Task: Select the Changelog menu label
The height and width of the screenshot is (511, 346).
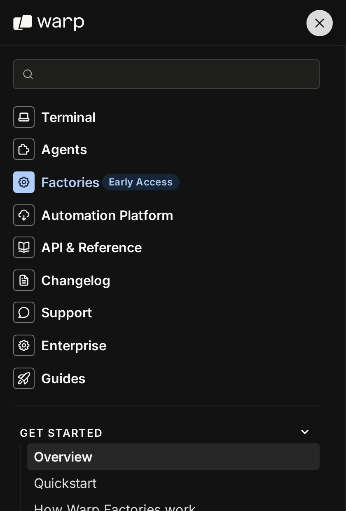Action: tap(76, 281)
